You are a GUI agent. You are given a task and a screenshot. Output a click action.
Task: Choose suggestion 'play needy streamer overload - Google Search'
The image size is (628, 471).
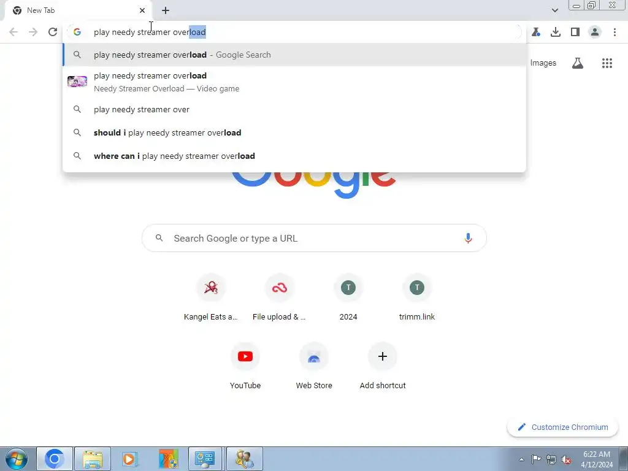point(294,55)
